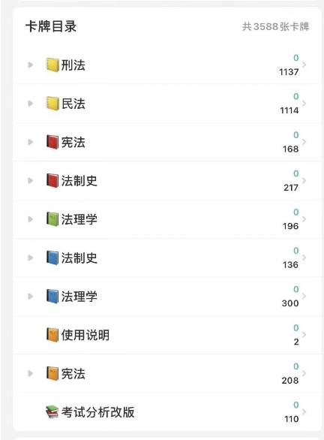324x440 pixels.
Task: Click the red book icon of 法制史 with 217 cards
Action: (x=52, y=180)
